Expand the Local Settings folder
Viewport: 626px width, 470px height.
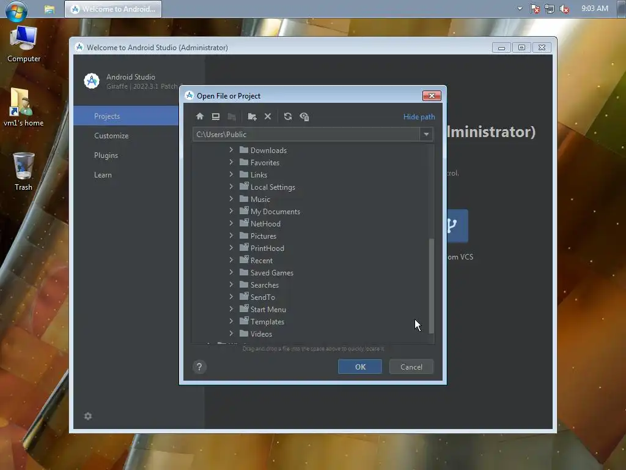click(231, 187)
